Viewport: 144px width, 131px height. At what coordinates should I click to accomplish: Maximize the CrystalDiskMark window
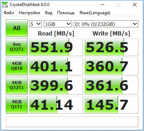coord(118,5)
